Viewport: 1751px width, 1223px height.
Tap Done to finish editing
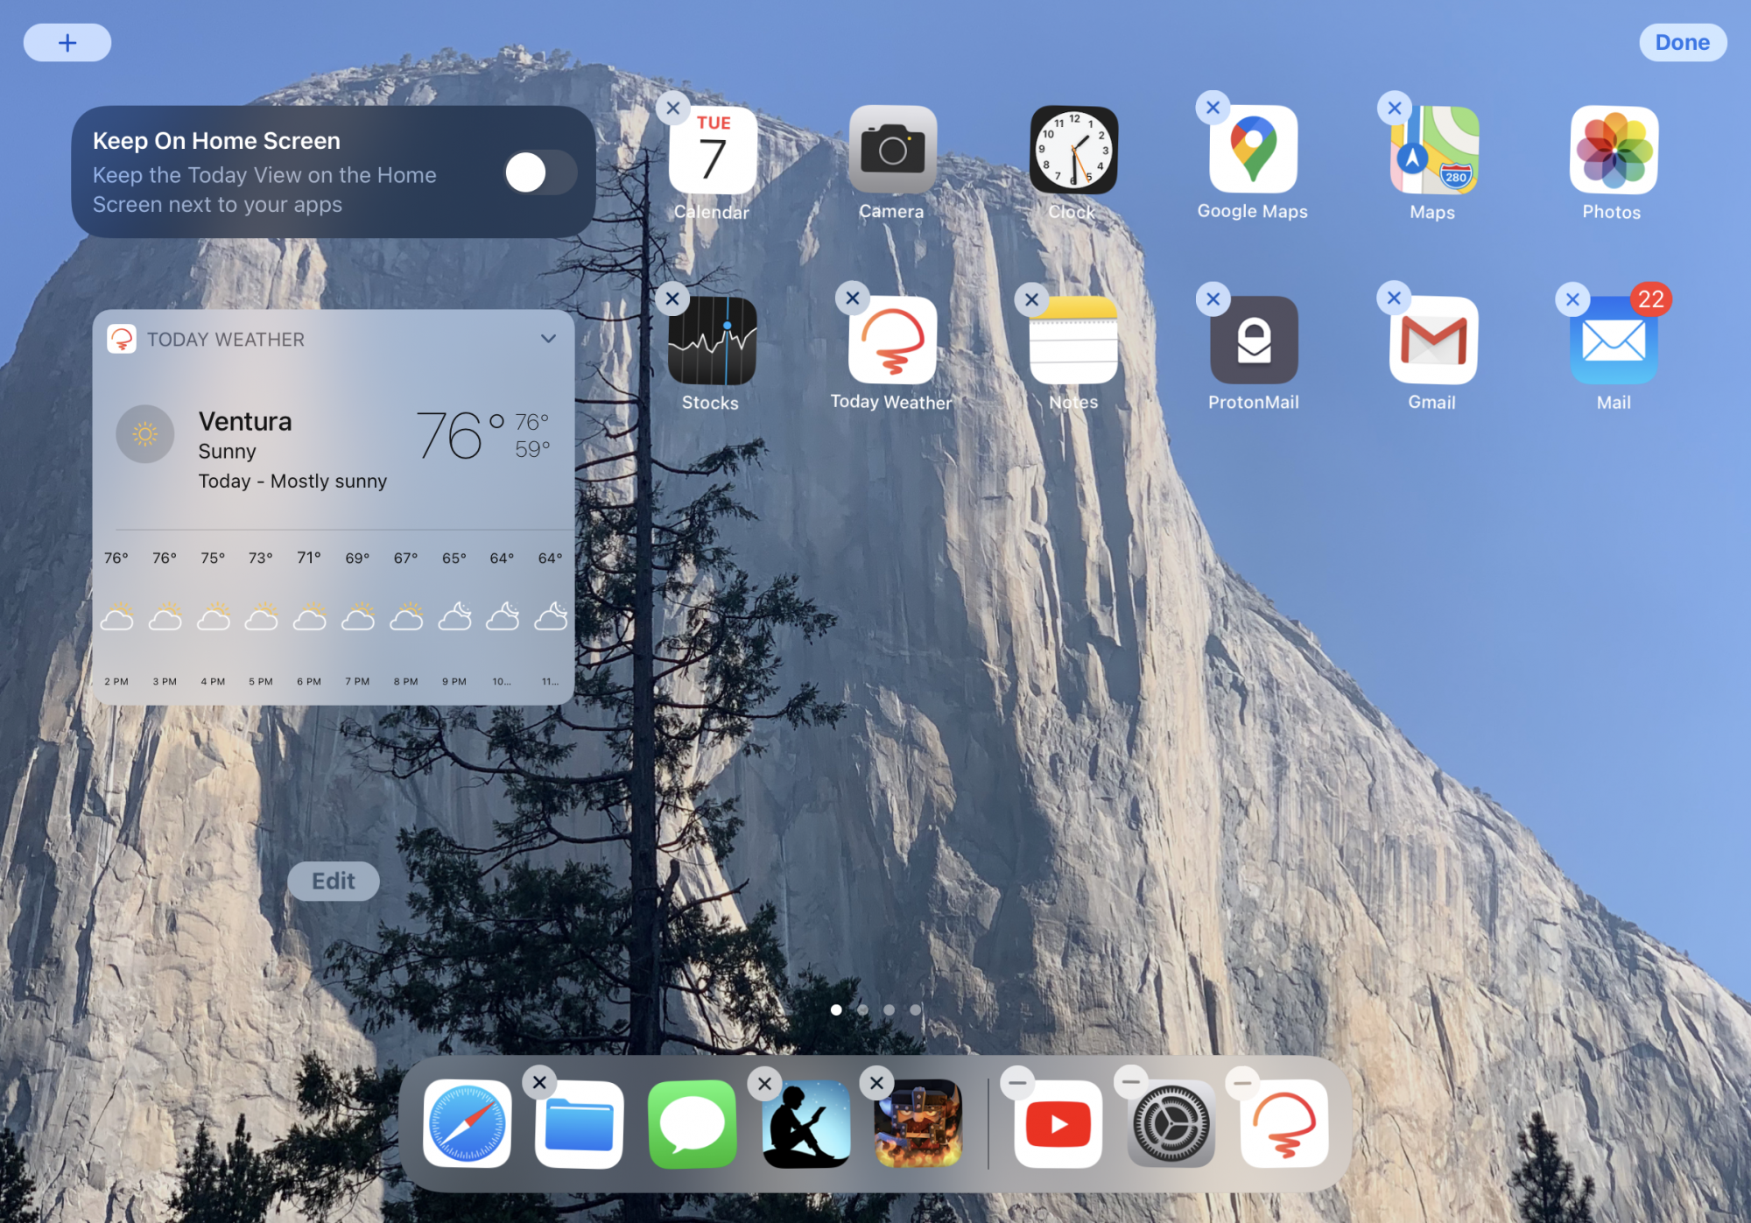click(1682, 42)
